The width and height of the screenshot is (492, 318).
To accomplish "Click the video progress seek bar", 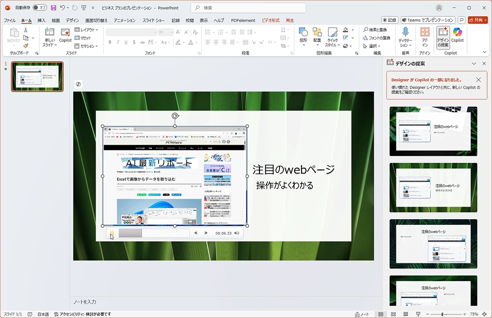I will (x=154, y=233).
